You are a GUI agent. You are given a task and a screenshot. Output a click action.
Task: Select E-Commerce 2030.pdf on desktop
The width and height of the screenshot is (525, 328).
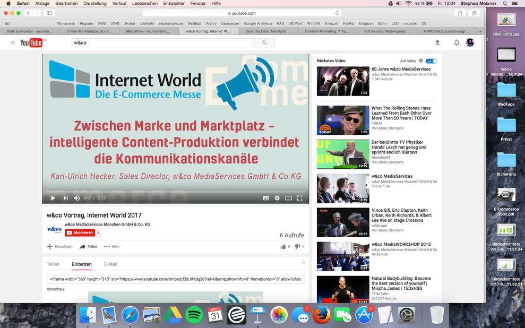point(506,202)
